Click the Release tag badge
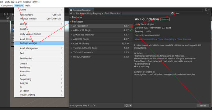212x110 pixels. pos(165,19)
